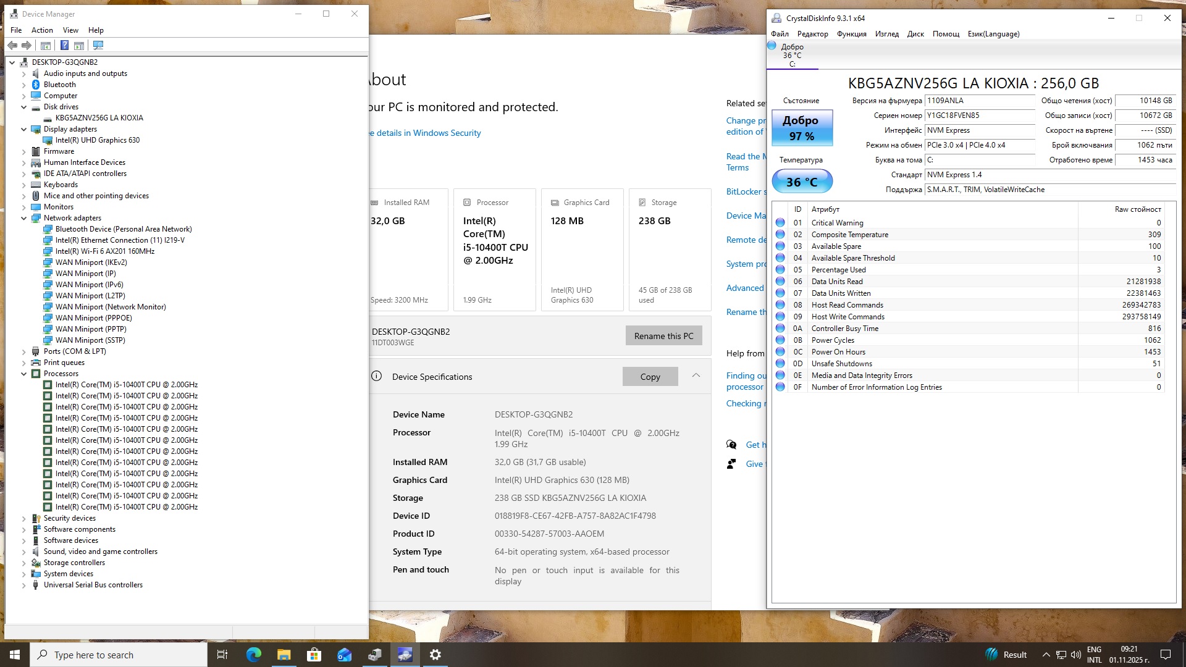Click the Rename this PC button
The image size is (1186, 667).
point(663,336)
